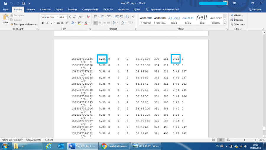Increase font size with grow icon

(69, 17)
